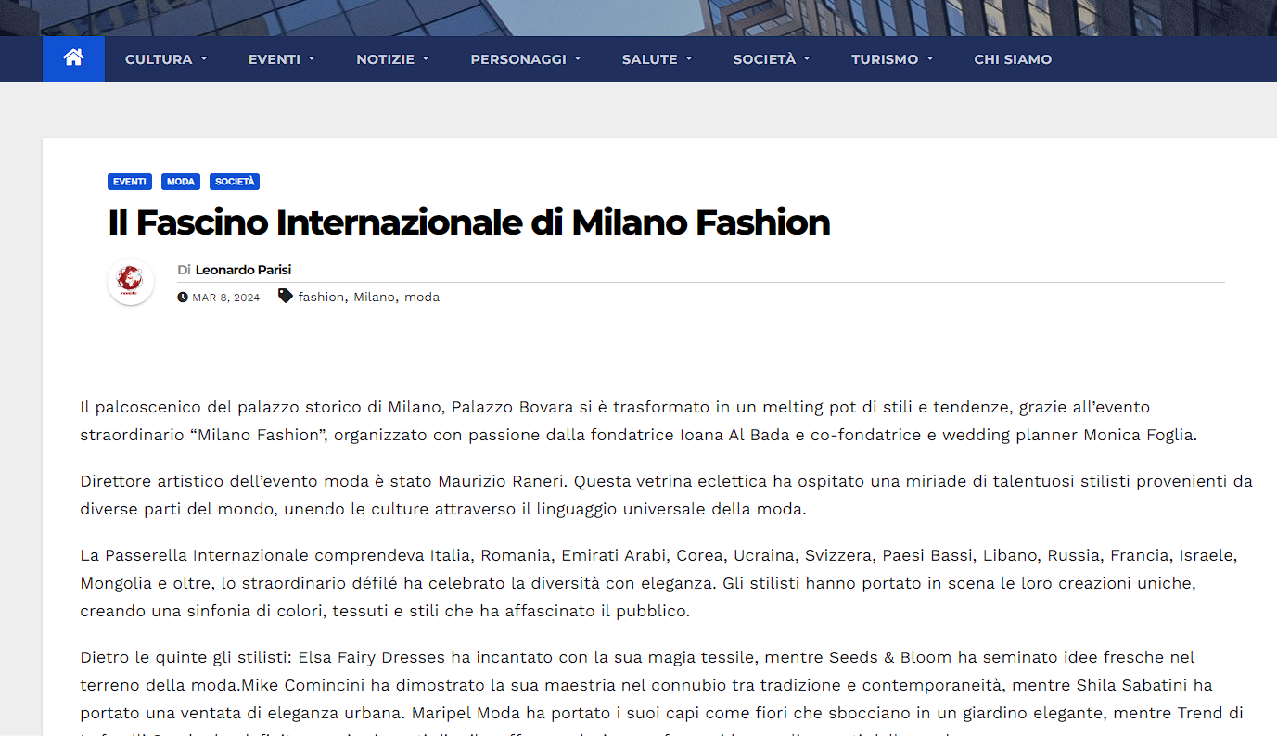The image size is (1277, 736).
Task: Click the author avatar globe logo
Action: [131, 281]
